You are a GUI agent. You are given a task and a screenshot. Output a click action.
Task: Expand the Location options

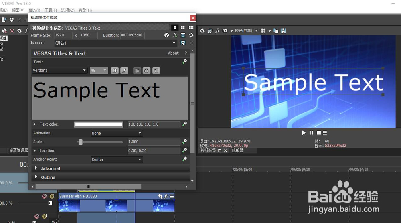pos(34,151)
